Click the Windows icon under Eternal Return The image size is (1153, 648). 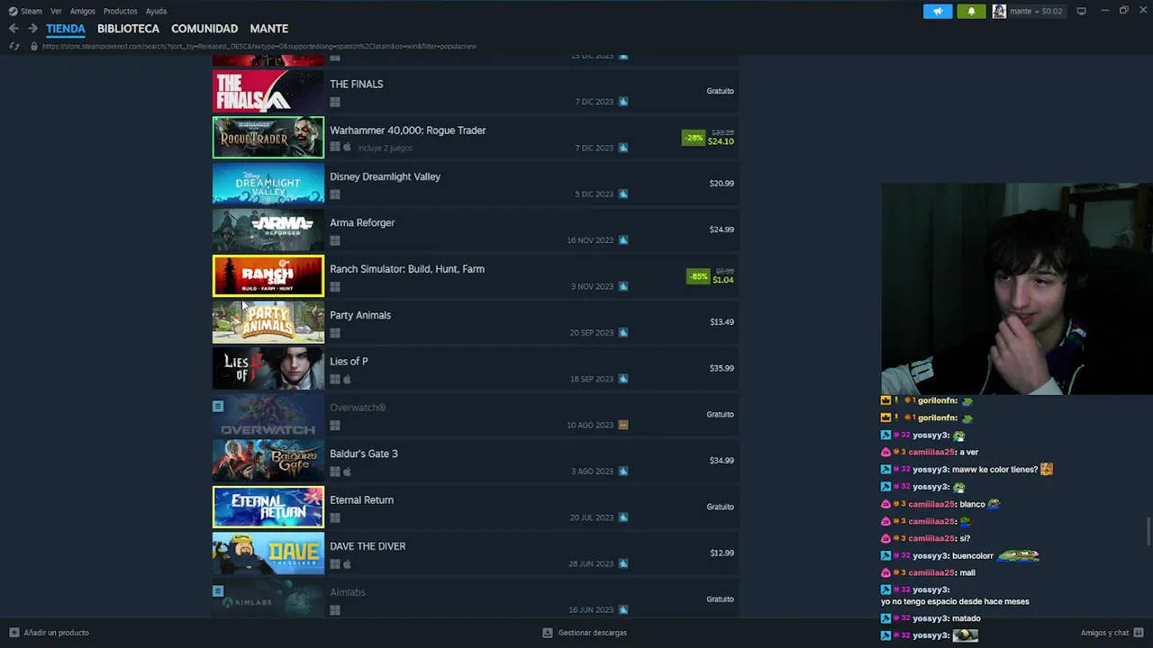tap(335, 517)
